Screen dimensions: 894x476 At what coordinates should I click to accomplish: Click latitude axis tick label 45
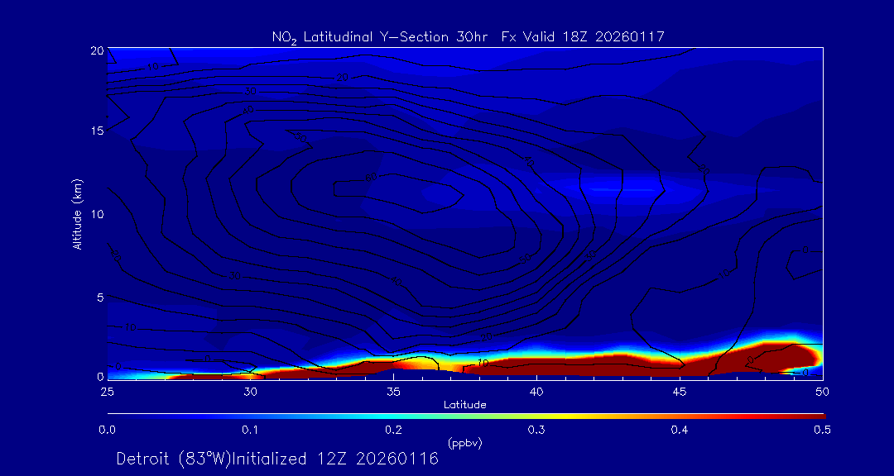point(680,391)
